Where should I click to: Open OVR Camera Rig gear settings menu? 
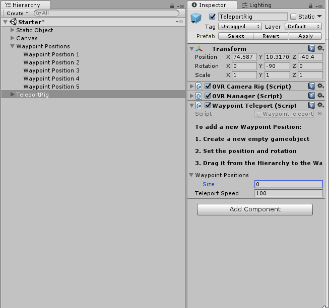(x=320, y=87)
